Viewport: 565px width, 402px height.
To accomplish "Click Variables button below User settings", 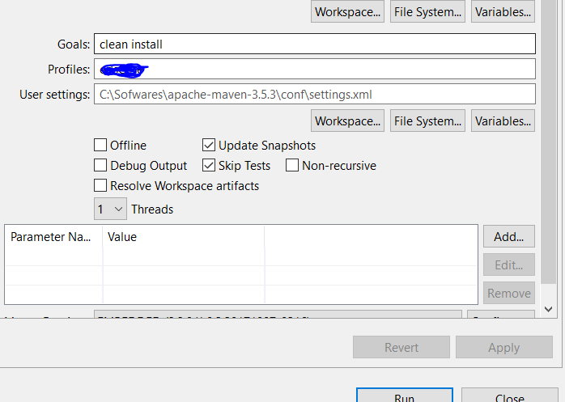I will coord(503,121).
